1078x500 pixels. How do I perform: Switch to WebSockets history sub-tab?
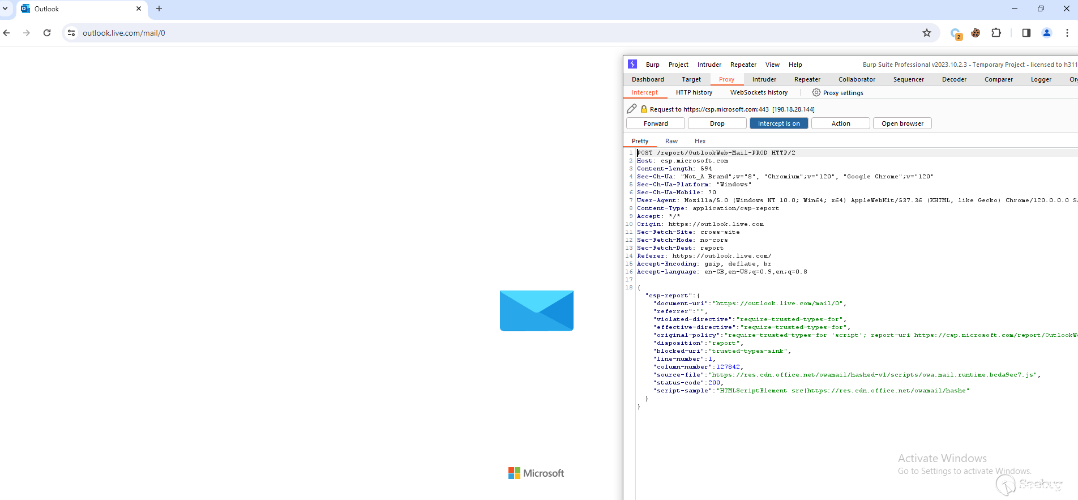click(759, 92)
